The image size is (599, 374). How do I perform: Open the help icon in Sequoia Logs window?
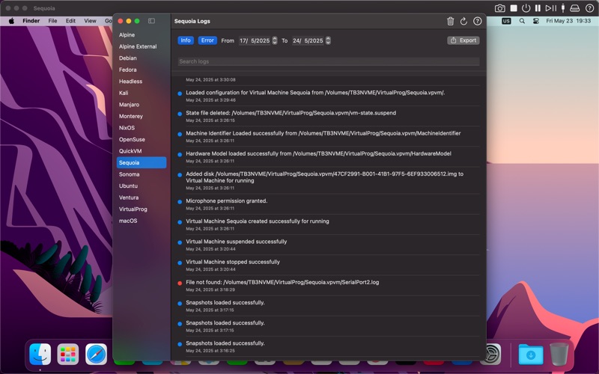(477, 22)
